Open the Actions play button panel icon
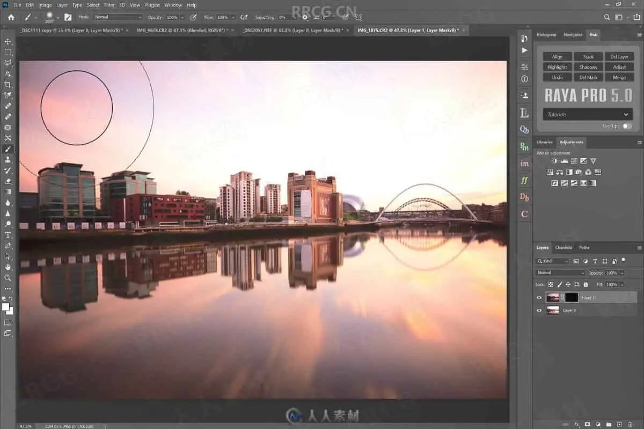The height and width of the screenshot is (429, 644). [524, 50]
